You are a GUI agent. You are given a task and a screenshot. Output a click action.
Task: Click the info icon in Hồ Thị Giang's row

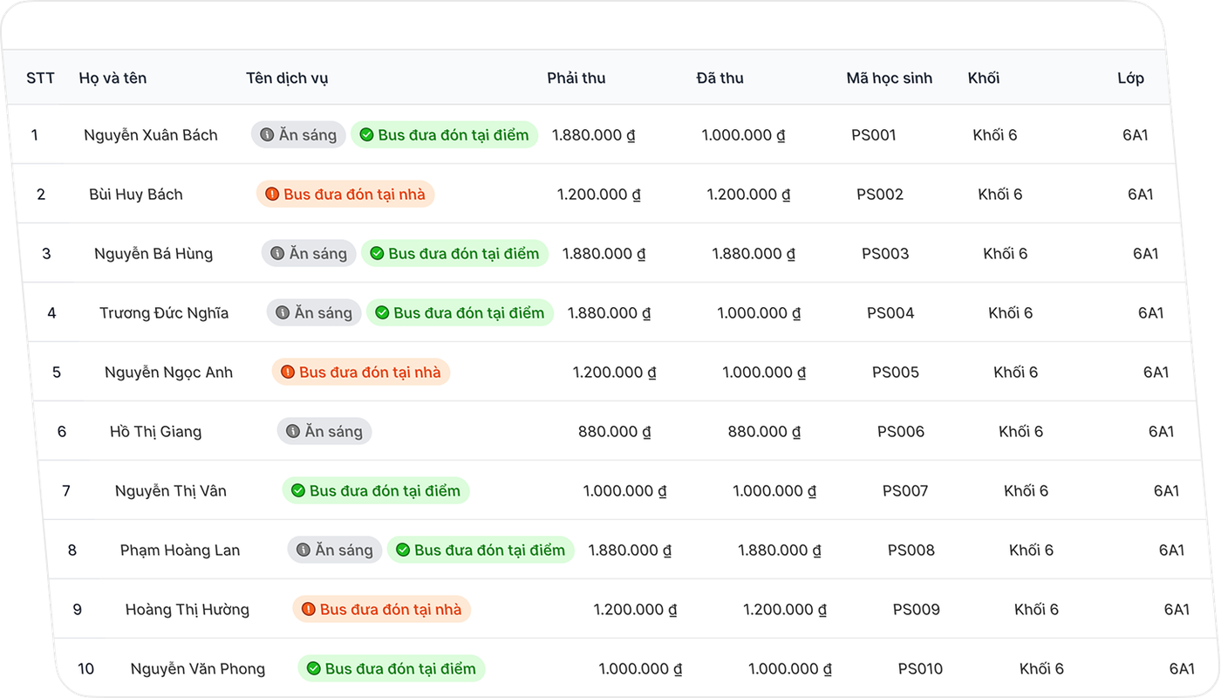click(293, 432)
